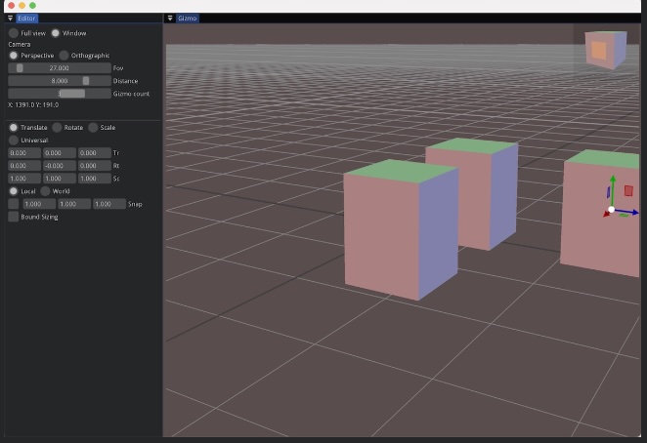Click the white center dot of gizmo

[x=612, y=210]
